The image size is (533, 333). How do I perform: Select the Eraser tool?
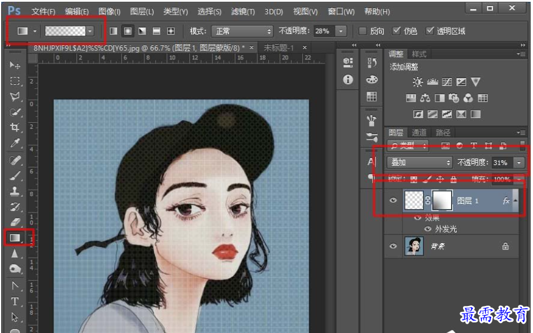click(x=15, y=222)
